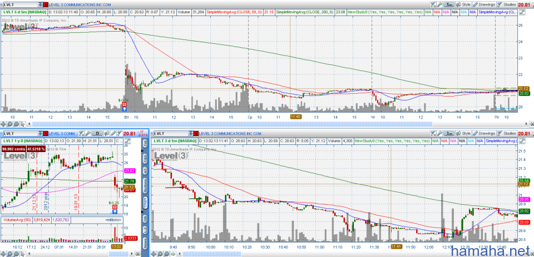Open the Trd side tab
Viewport: 534px width, 257px height.
tap(145, 143)
